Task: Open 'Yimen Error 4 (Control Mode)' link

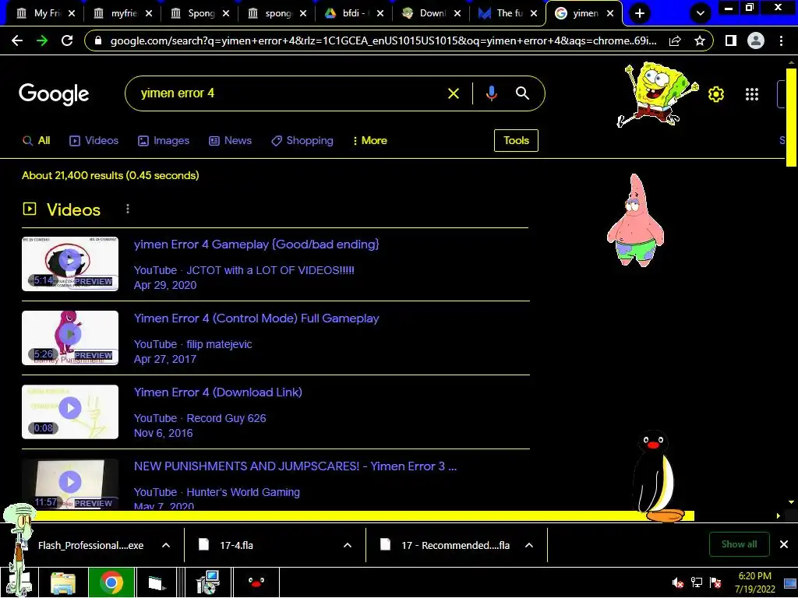Action: click(256, 318)
